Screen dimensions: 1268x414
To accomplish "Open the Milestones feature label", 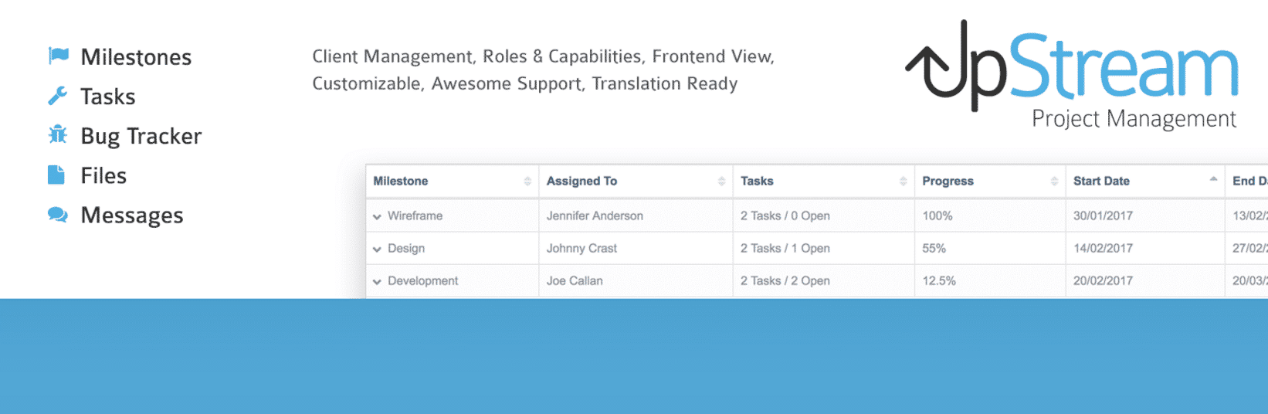I will 136,57.
